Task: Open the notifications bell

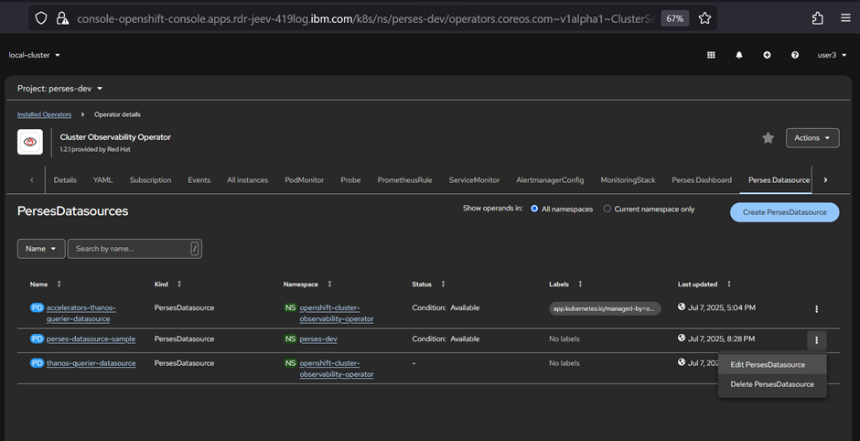Action: click(x=739, y=55)
